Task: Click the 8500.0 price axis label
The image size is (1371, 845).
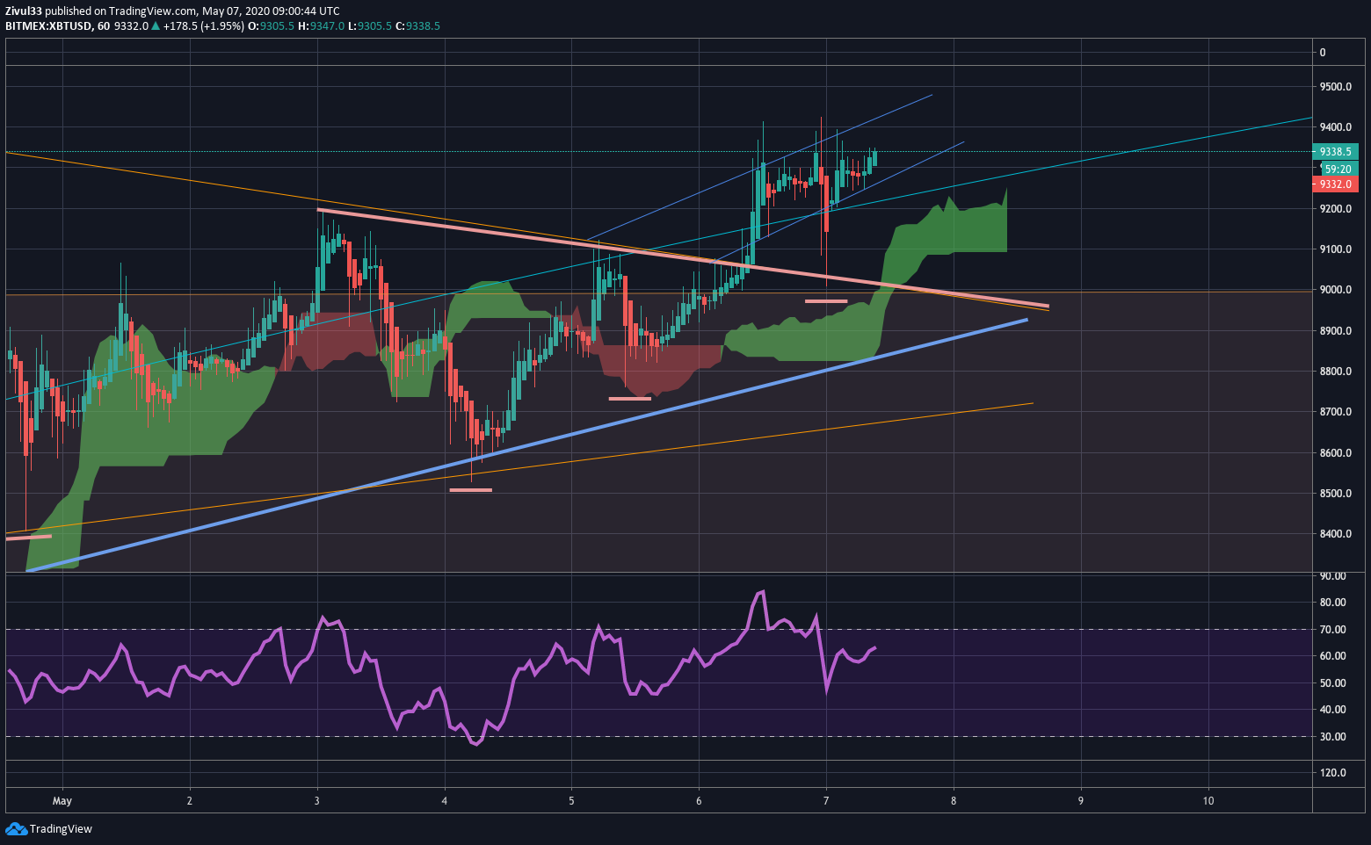Action: (x=1335, y=494)
